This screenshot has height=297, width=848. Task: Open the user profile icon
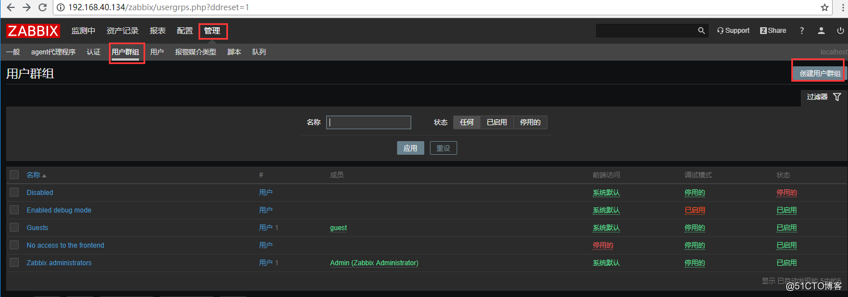[821, 31]
